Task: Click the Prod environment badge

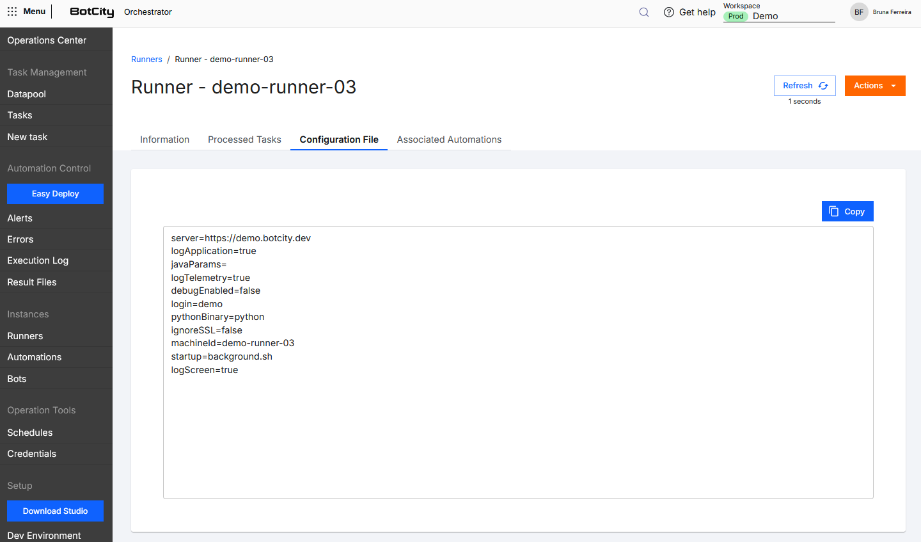Action: (736, 17)
